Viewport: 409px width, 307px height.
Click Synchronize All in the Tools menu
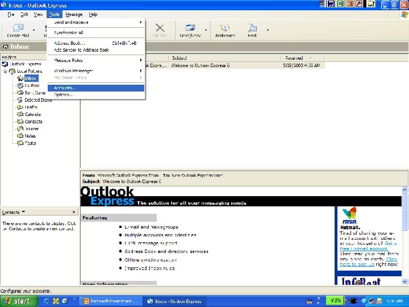pos(96,32)
